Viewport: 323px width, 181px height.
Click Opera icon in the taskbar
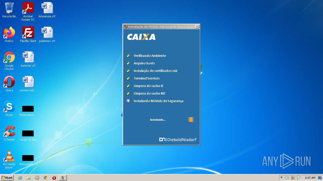[54, 178]
